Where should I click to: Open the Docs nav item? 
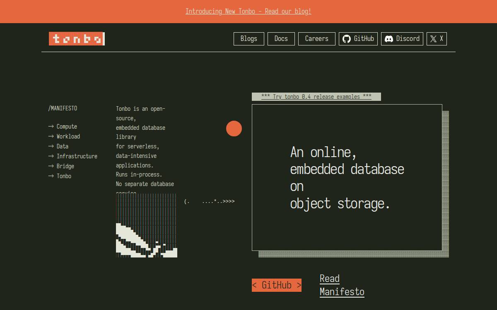tap(281, 39)
